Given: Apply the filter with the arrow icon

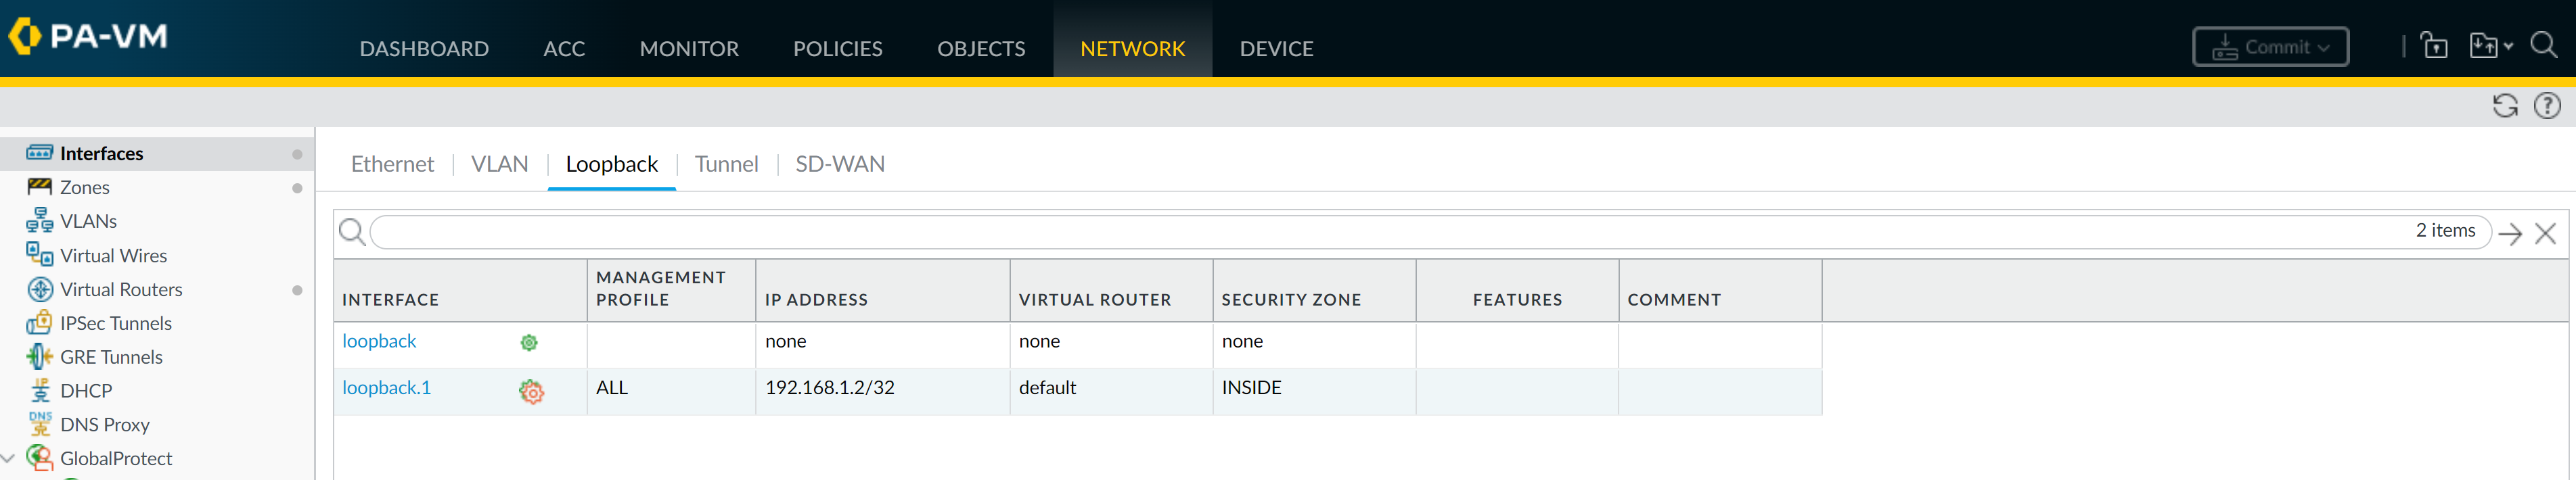Looking at the screenshot, I should point(2509,233).
